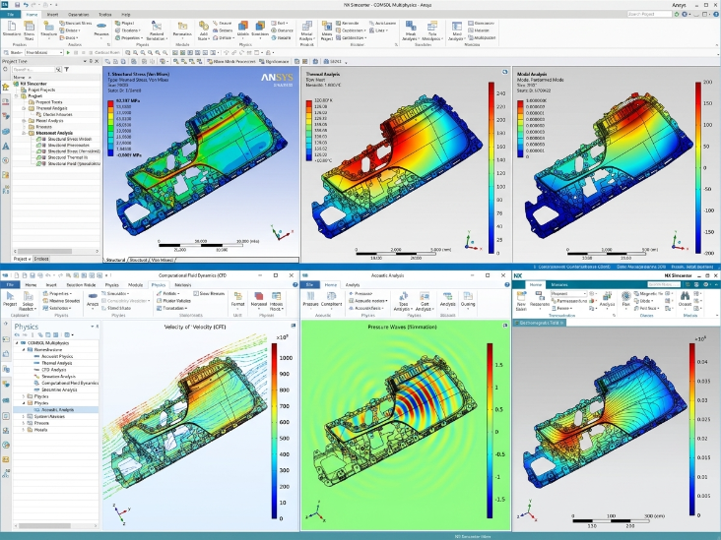This screenshot has height=540, width=721.
Task: Expand the System Models node in the Physics tree
Action: [x=24, y=416]
